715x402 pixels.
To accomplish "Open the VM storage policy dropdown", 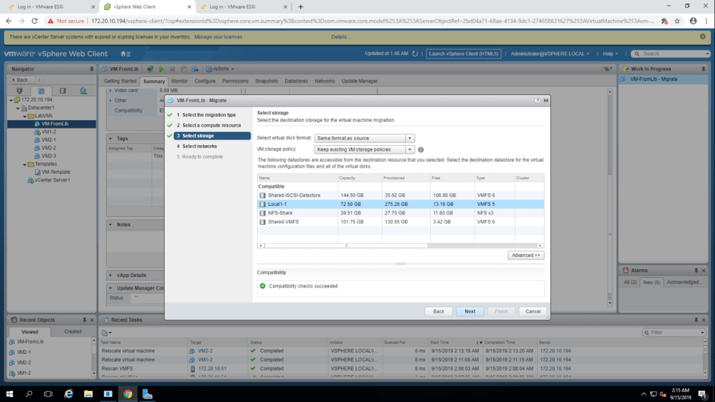I will pos(410,149).
